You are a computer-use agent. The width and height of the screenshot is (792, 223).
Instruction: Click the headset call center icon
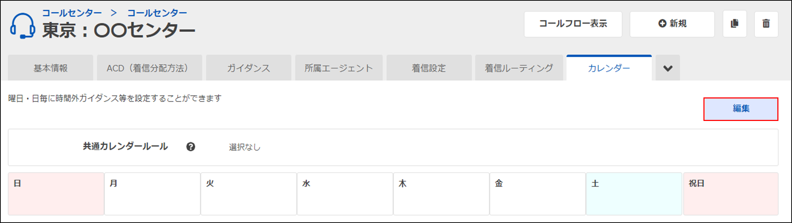[x=22, y=26]
